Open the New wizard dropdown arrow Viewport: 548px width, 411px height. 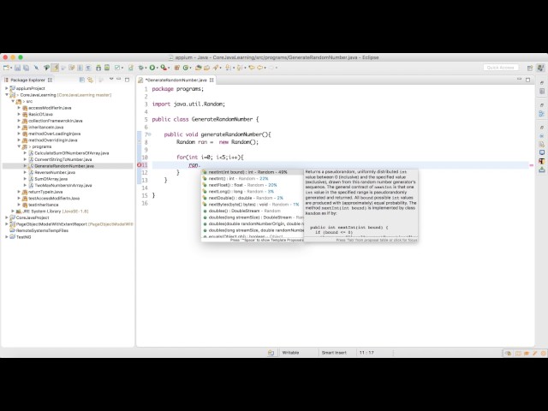[x=11, y=68]
